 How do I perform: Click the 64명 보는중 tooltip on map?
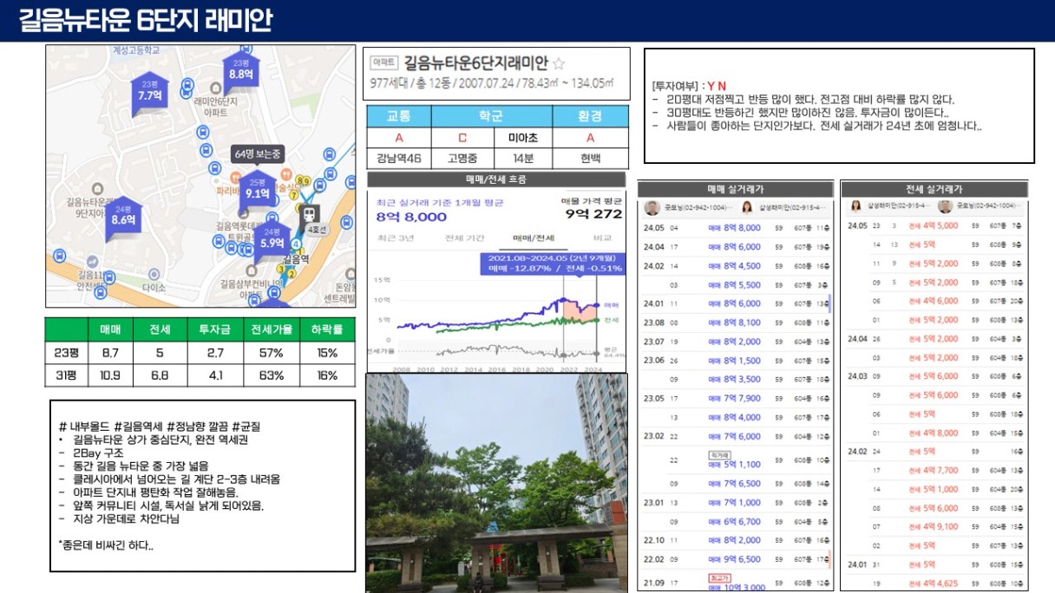pos(258,153)
